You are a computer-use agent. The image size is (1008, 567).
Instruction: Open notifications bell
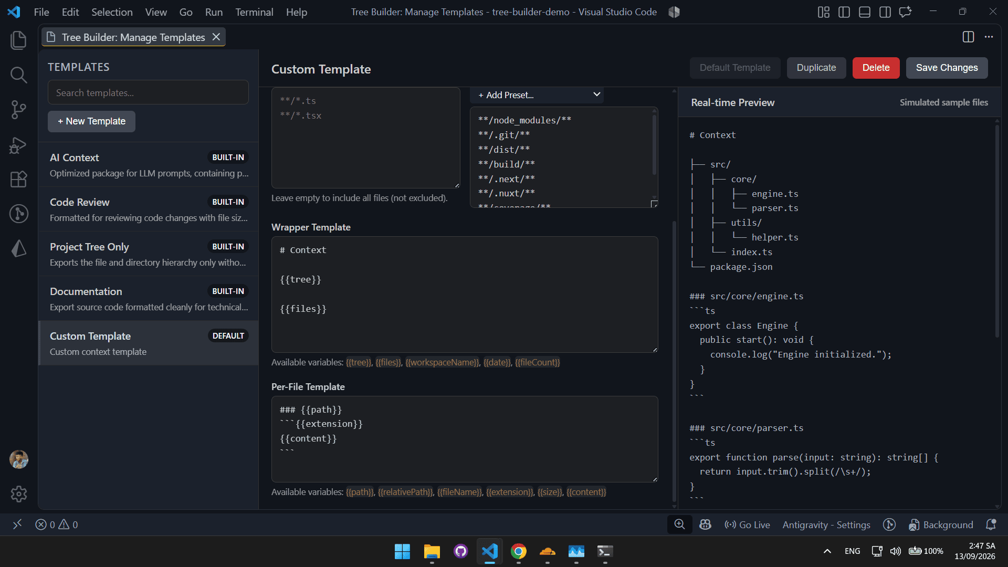coord(991,524)
